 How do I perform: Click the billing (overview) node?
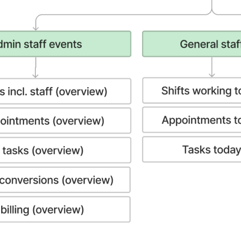(65, 209)
